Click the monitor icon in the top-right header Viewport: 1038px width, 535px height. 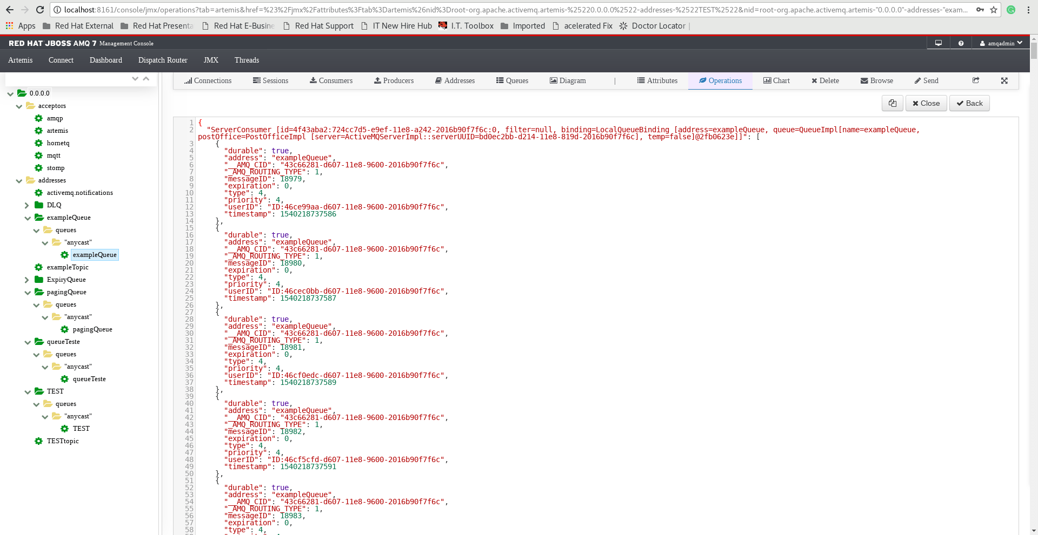pos(937,43)
